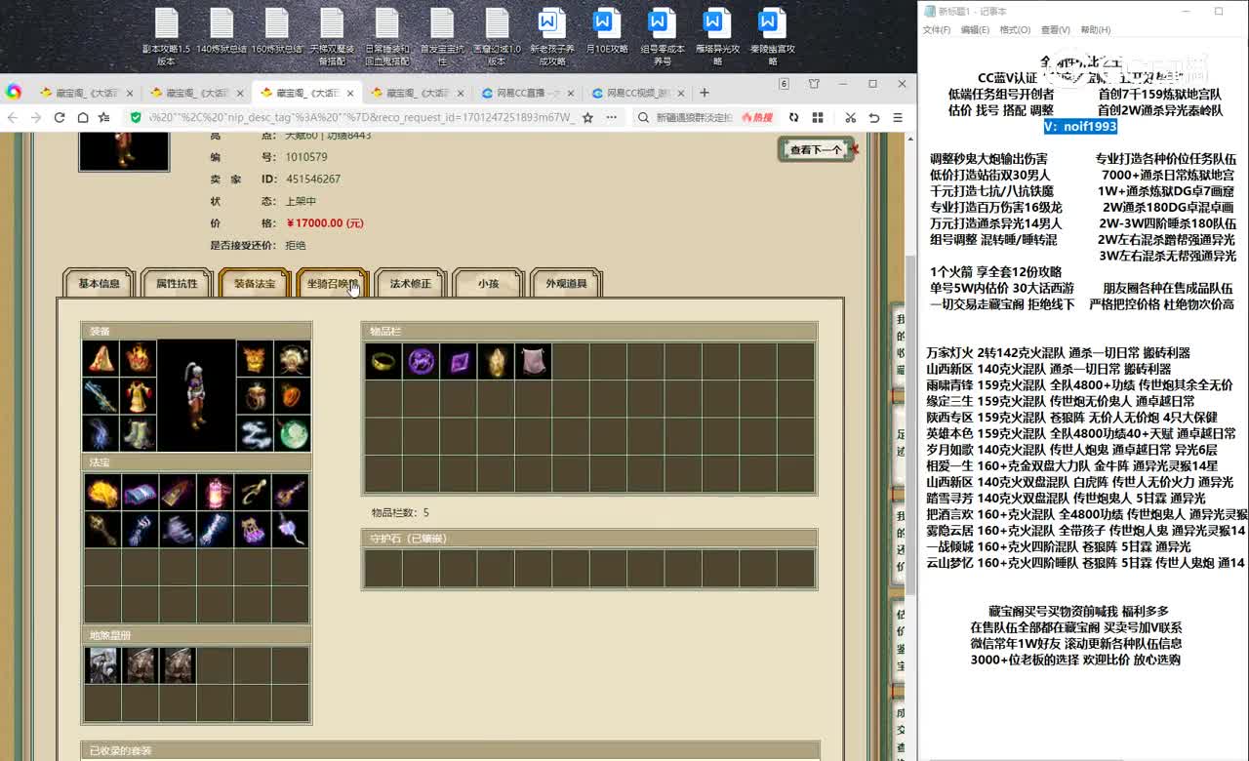Switch to the 网易CC直播 browser tab

pos(528,94)
